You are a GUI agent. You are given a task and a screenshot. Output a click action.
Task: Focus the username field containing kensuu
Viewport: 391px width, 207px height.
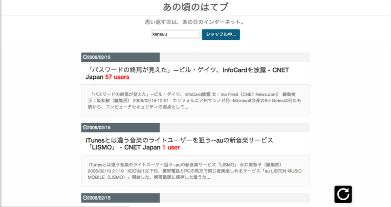(175, 34)
